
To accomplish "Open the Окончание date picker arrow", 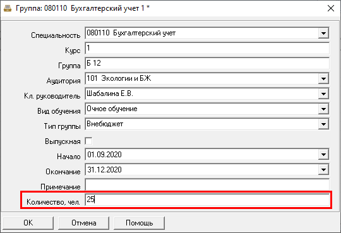I will [323, 170].
